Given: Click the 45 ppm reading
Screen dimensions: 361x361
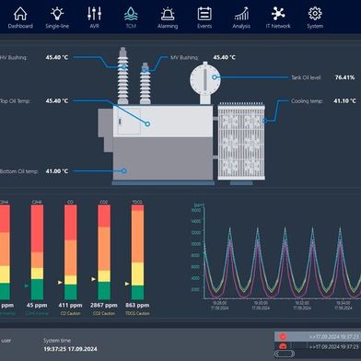Looking at the screenshot, I should [x=37, y=305].
